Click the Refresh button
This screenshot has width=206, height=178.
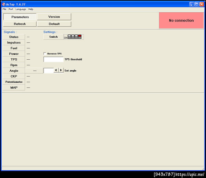tap(20, 24)
